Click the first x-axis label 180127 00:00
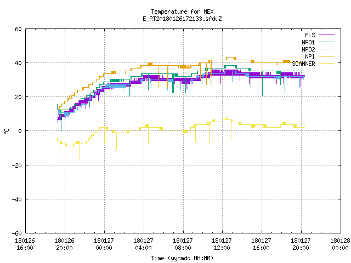 [104, 244]
